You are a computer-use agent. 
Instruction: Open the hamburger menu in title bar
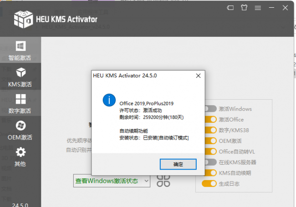click(258, 8)
